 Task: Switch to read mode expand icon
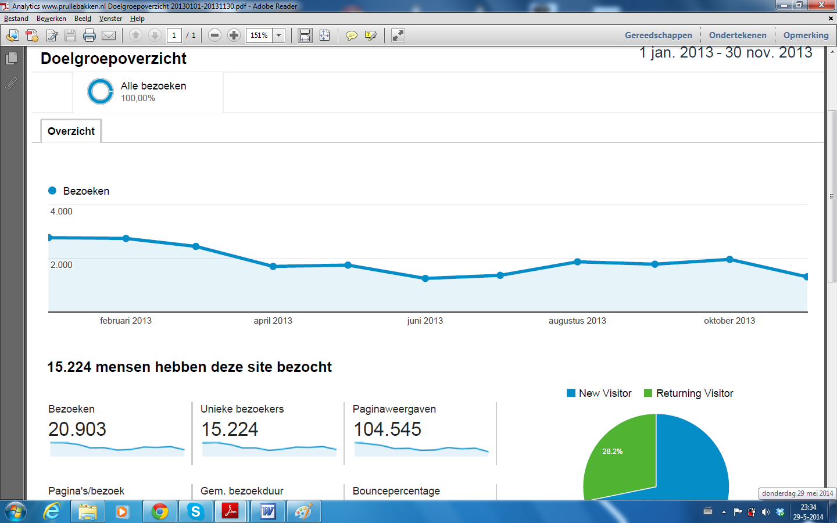point(398,35)
